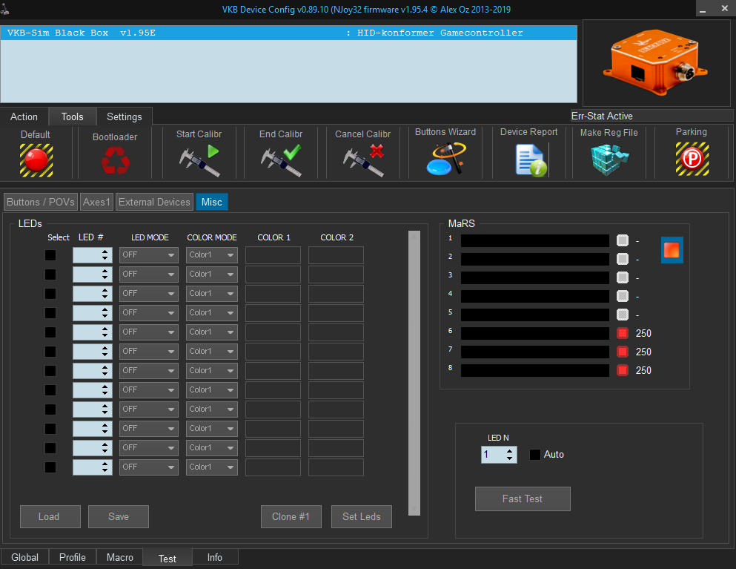Open LED MODE dropdown in first row
The width and height of the screenshot is (736, 569).
(149, 255)
